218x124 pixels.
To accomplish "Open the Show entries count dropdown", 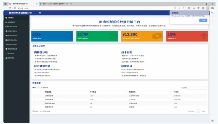I will click(x=40, y=88).
